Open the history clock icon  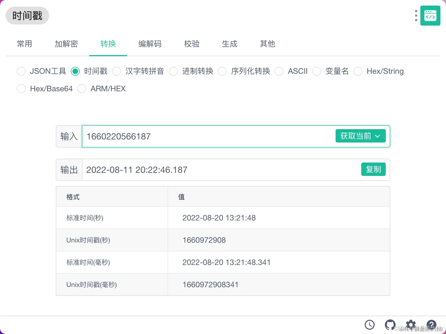tap(370, 325)
